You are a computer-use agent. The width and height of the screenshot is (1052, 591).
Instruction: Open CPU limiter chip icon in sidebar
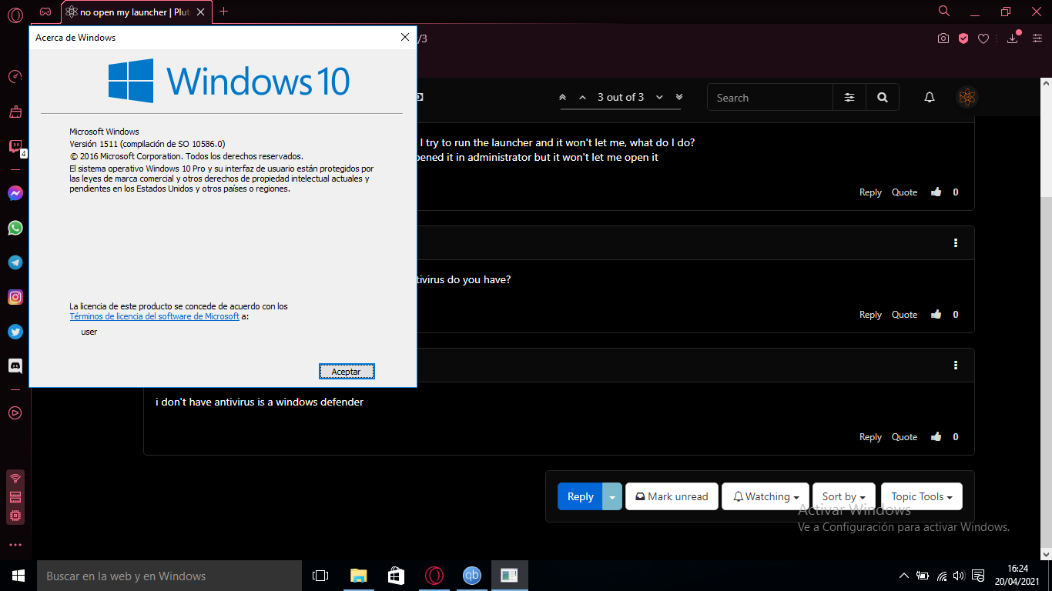pyautogui.click(x=15, y=516)
